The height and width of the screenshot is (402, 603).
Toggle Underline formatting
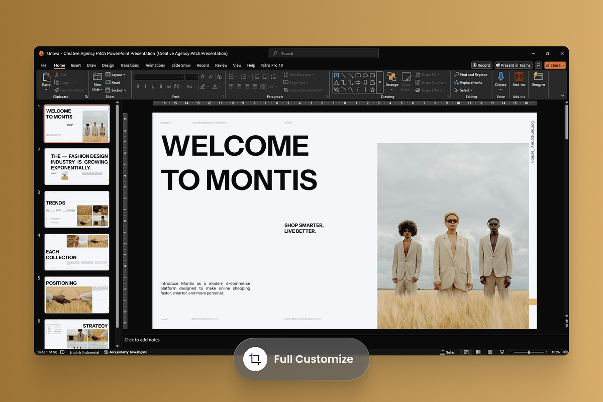coord(153,86)
